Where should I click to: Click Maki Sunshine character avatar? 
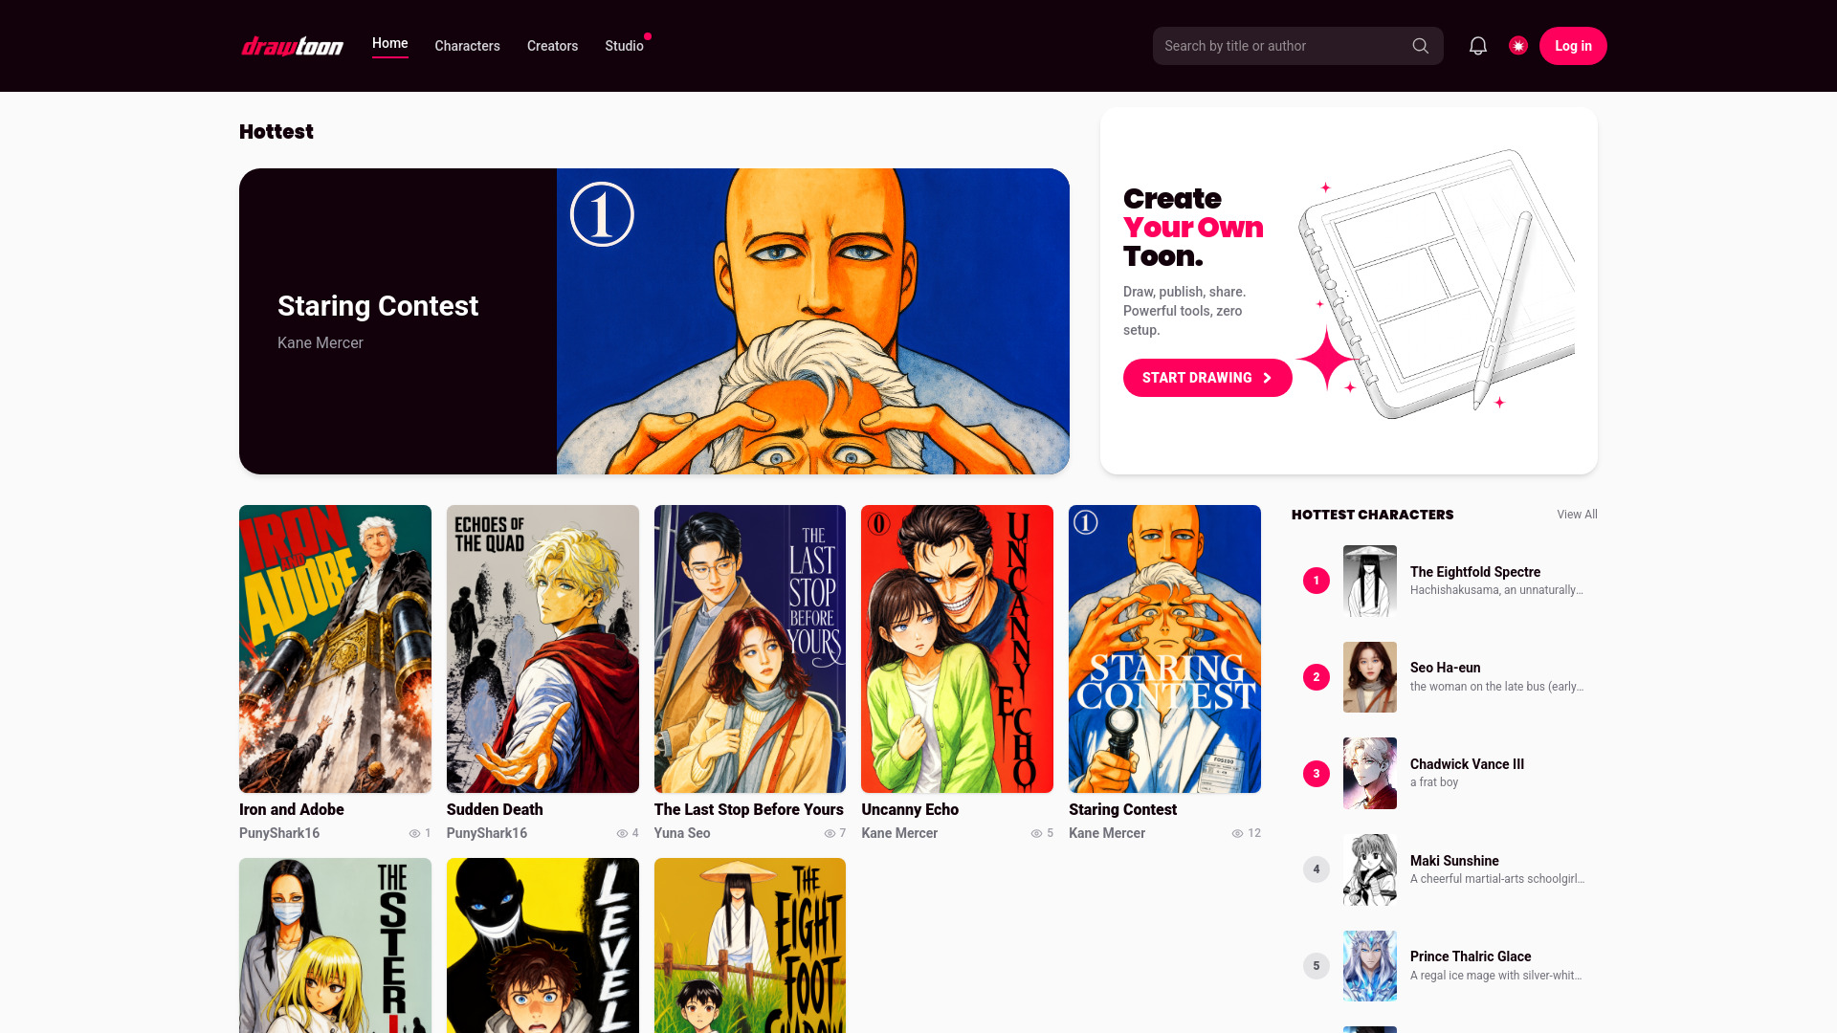[1370, 869]
